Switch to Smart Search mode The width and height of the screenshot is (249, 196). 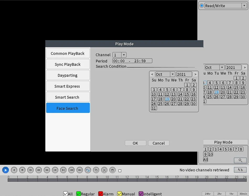click(x=68, y=97)
